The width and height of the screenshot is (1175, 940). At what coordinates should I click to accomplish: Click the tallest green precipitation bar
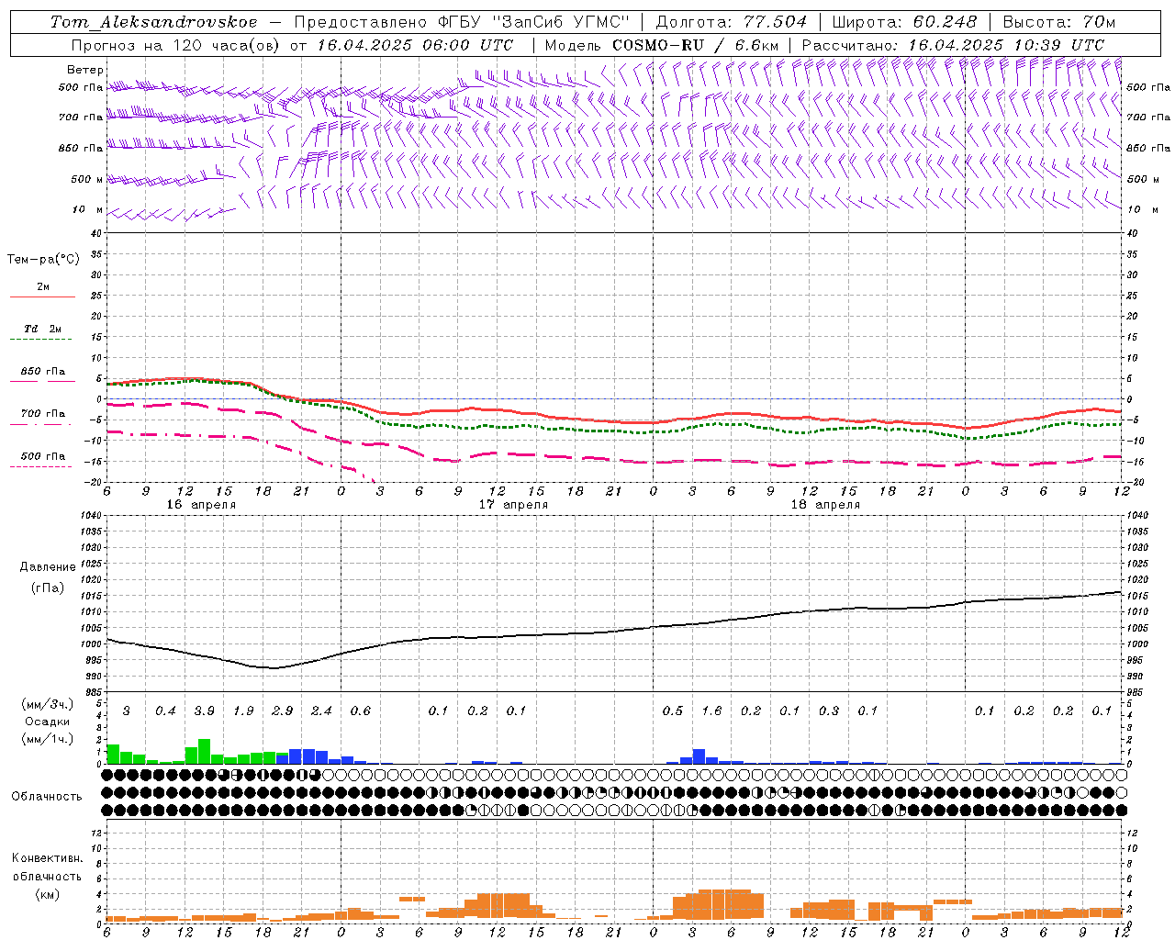coord(204,752)
